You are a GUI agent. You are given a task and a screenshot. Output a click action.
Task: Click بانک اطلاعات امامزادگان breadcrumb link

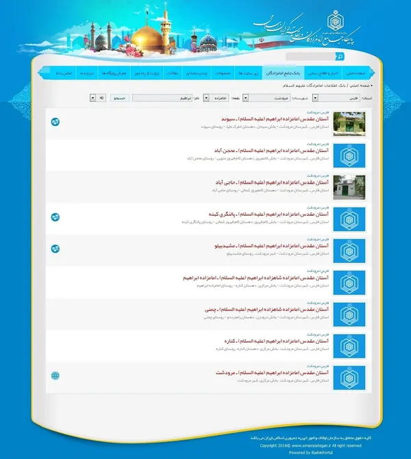(x=314, y=86)
